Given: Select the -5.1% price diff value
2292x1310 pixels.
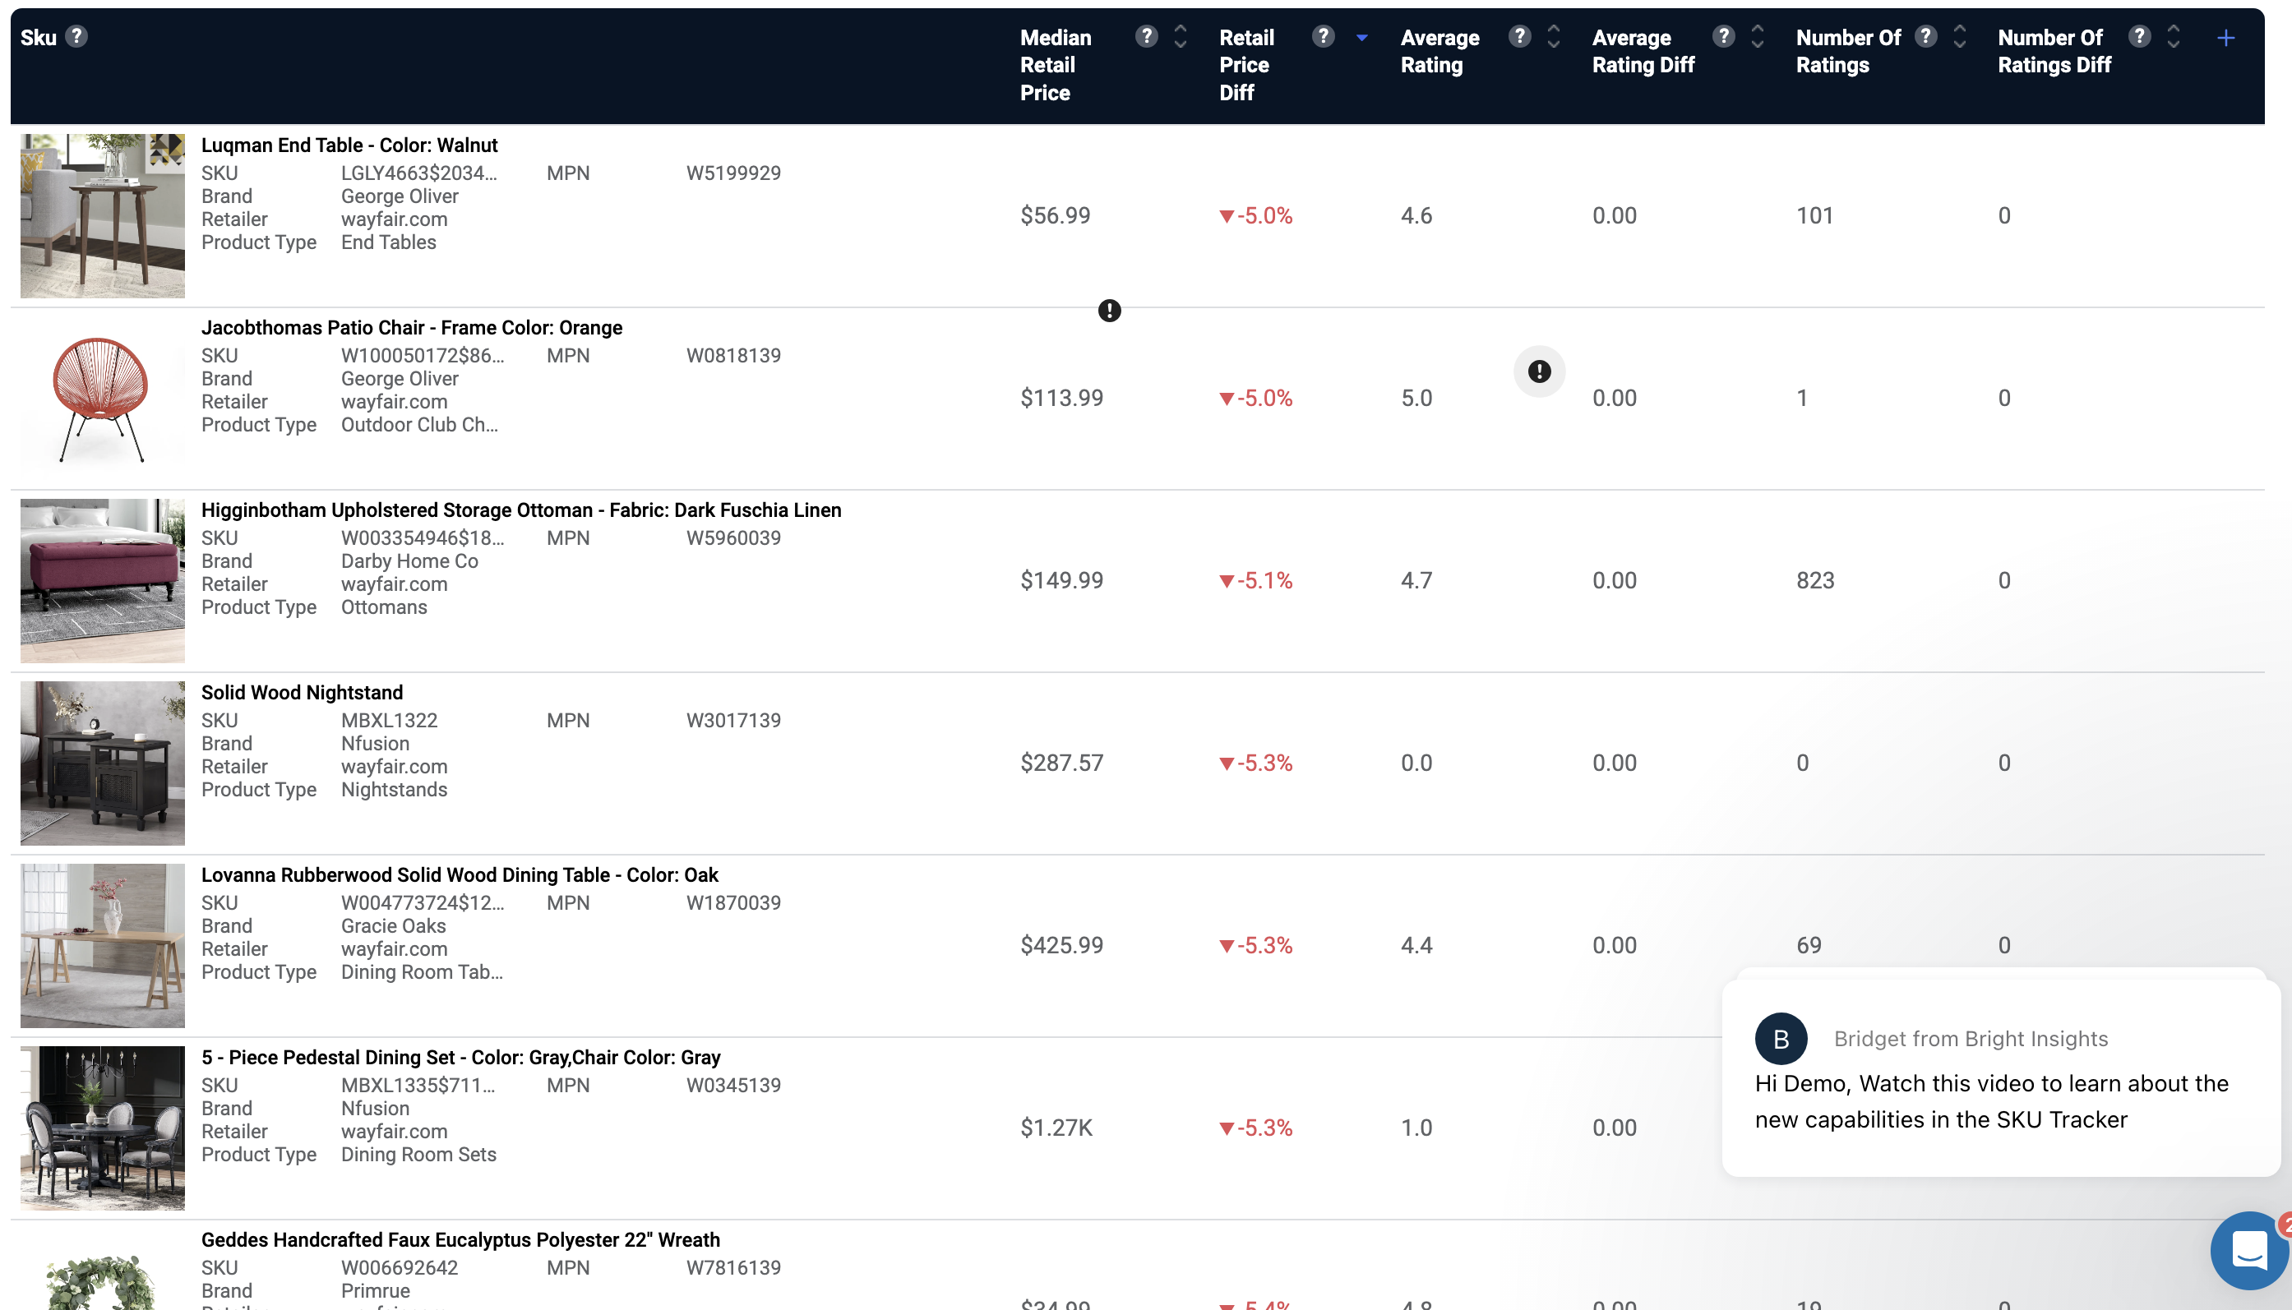Looking at the screenshot, I should (x=1255, y=581).
